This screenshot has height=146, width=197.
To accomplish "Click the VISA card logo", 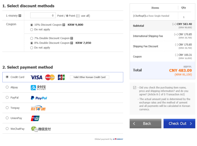I will tap(36, 77).
